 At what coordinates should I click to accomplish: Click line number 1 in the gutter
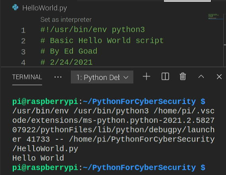(23, 30)
